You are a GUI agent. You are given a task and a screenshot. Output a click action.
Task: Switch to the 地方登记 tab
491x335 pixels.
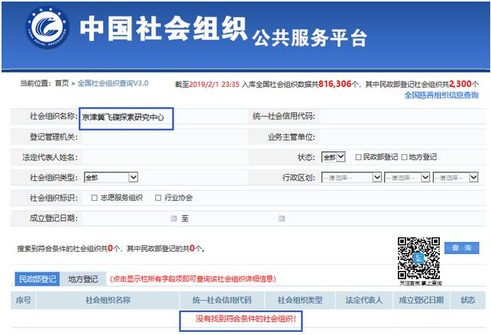tap(83, 279)
